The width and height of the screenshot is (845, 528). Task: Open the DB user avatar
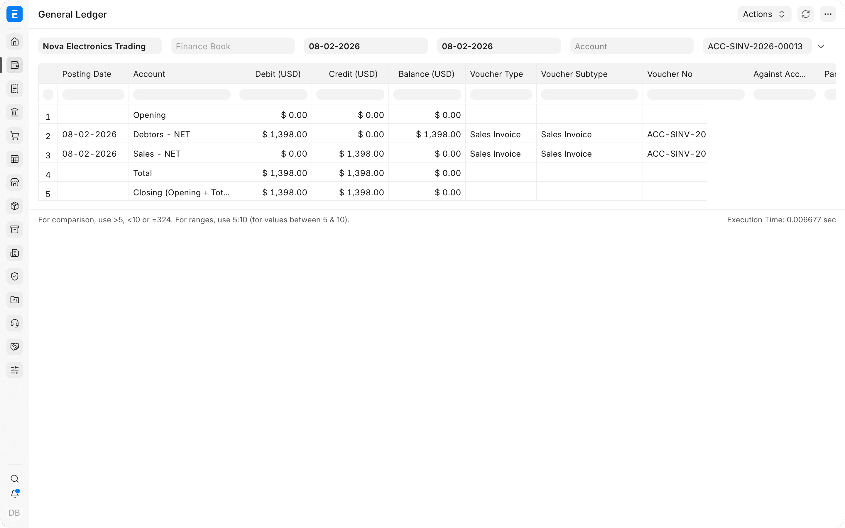[x=14, y=513]
